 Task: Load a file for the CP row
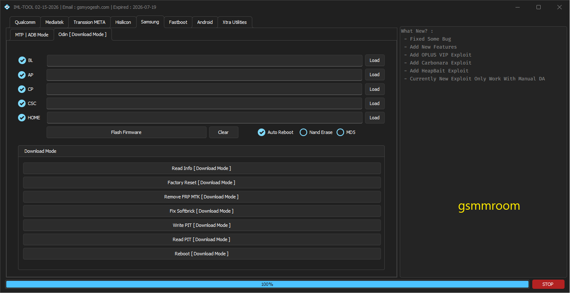point(375,89)
